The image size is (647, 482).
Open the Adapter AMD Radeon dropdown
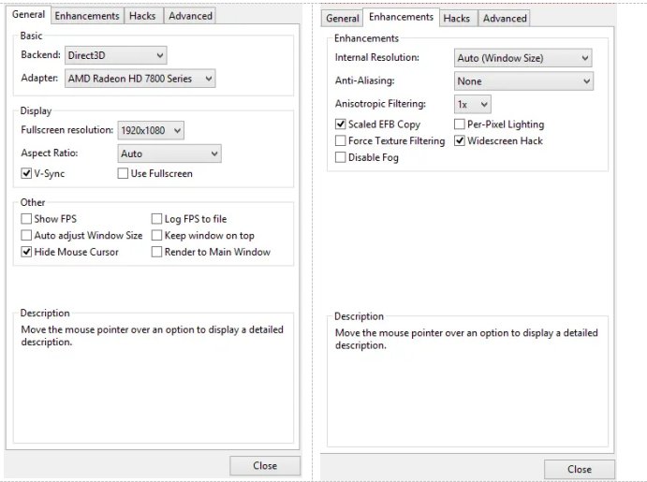click(140, 79)
